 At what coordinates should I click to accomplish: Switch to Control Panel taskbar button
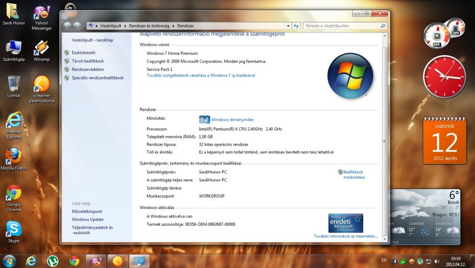click(140, 261)
